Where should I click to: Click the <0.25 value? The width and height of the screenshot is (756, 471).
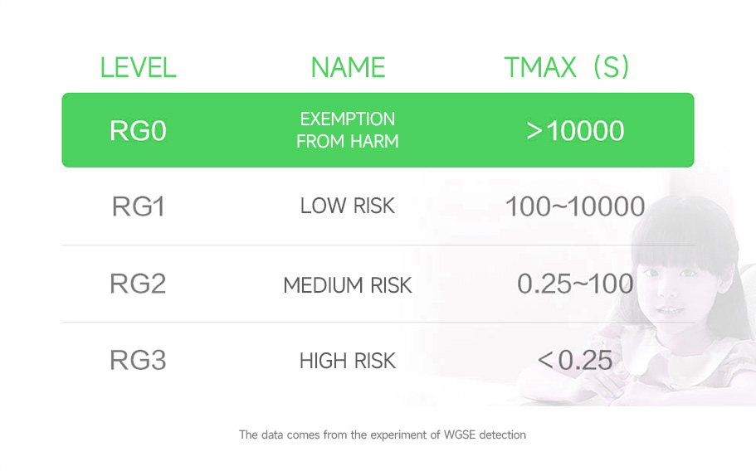point(575,360)
